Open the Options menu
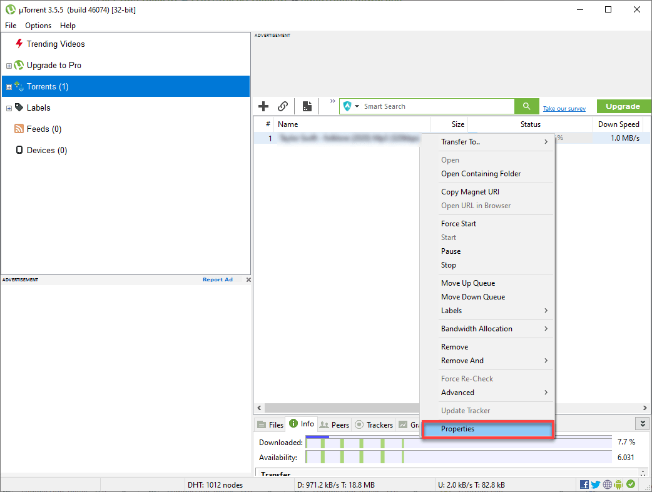652x492 pixels. coord(38,26)
